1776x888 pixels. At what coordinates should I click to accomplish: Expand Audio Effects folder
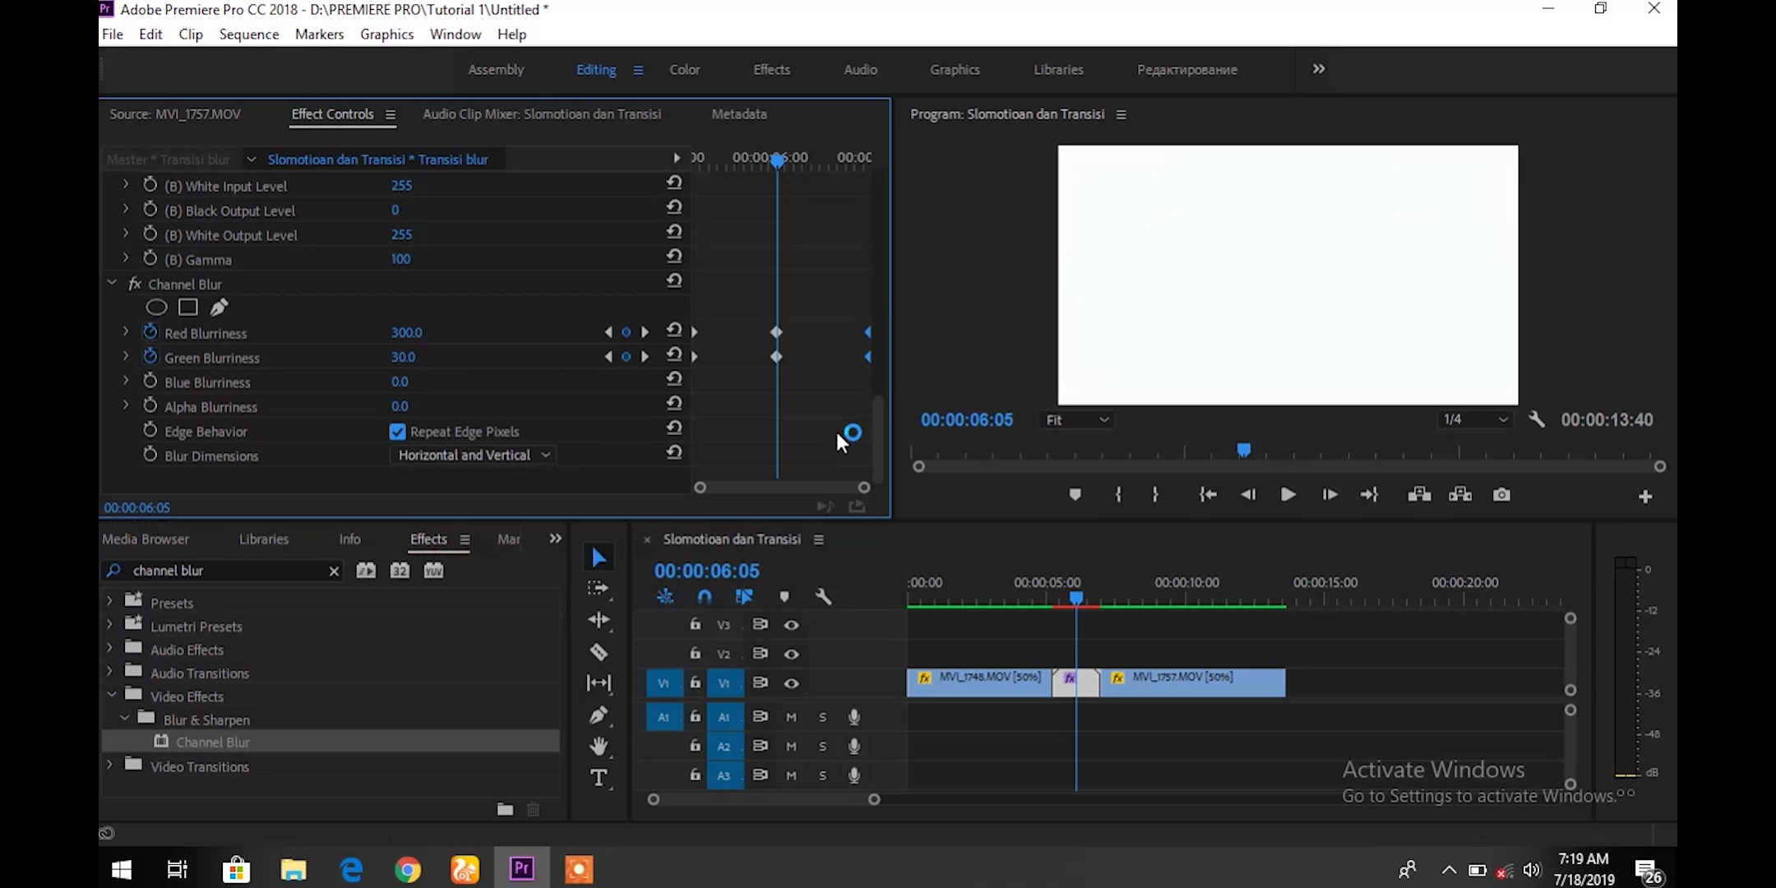tap(110, 648)
